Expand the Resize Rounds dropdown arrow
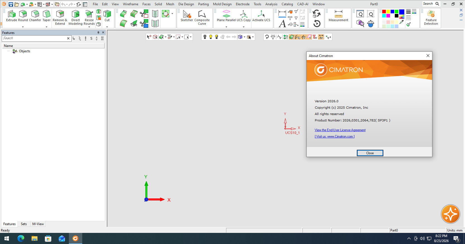 [89, 27]
